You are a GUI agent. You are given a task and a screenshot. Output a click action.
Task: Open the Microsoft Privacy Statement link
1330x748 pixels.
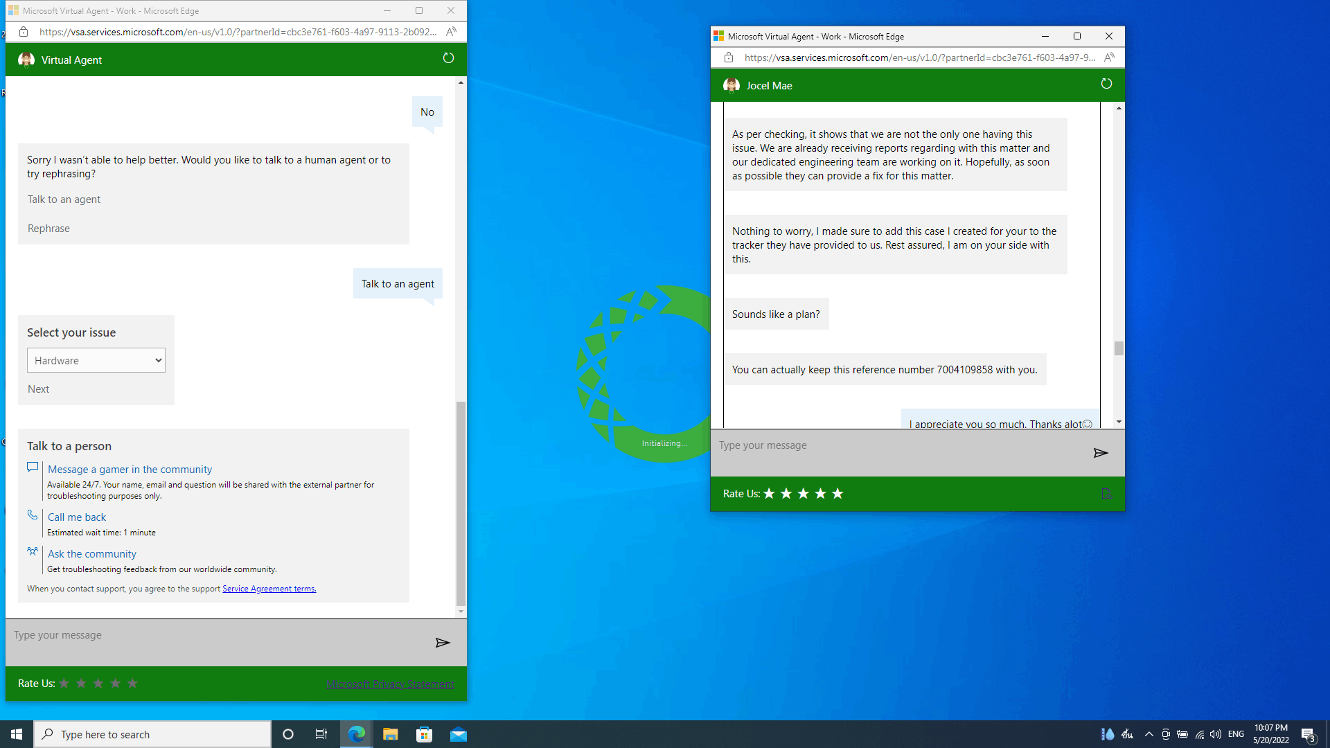(x=390, y=684)
